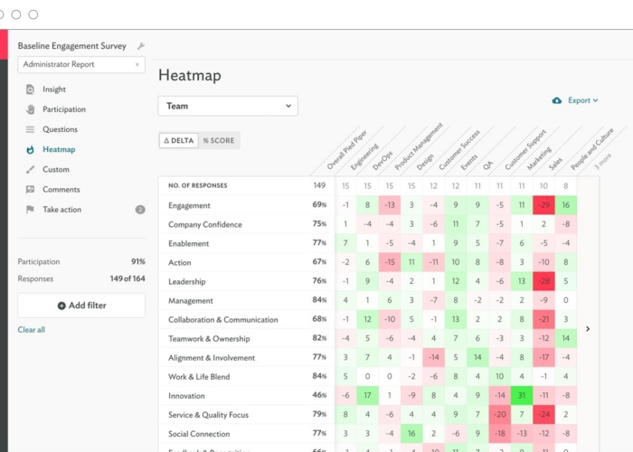Show more columns with right arrow
The image size is (633, 452).
click(588, 329)
